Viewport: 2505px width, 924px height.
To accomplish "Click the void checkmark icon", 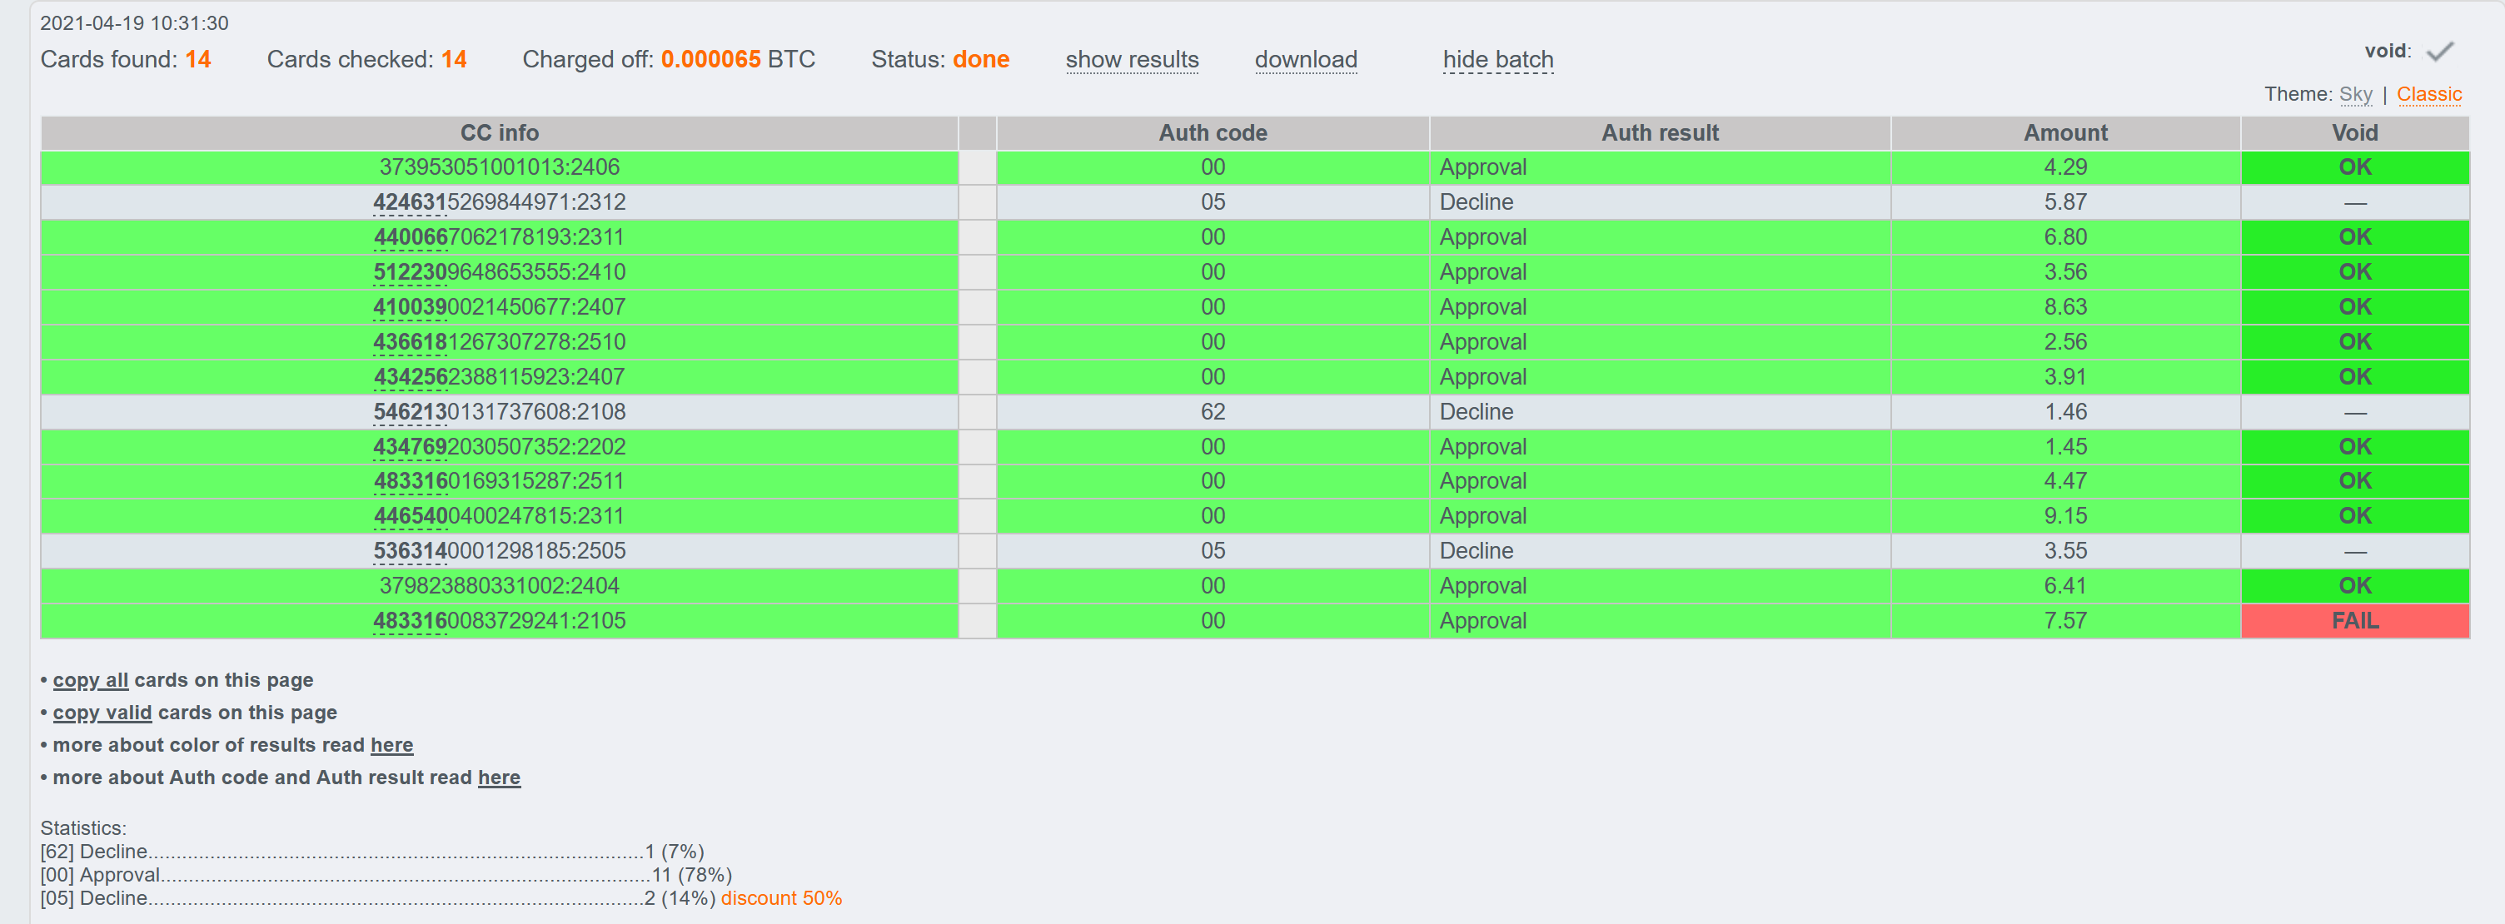I will coord(2440,52).
